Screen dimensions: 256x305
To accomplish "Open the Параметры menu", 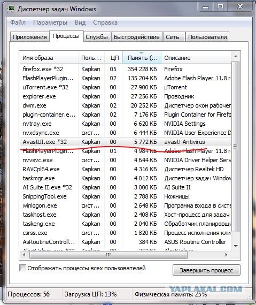I will point(50,22).
